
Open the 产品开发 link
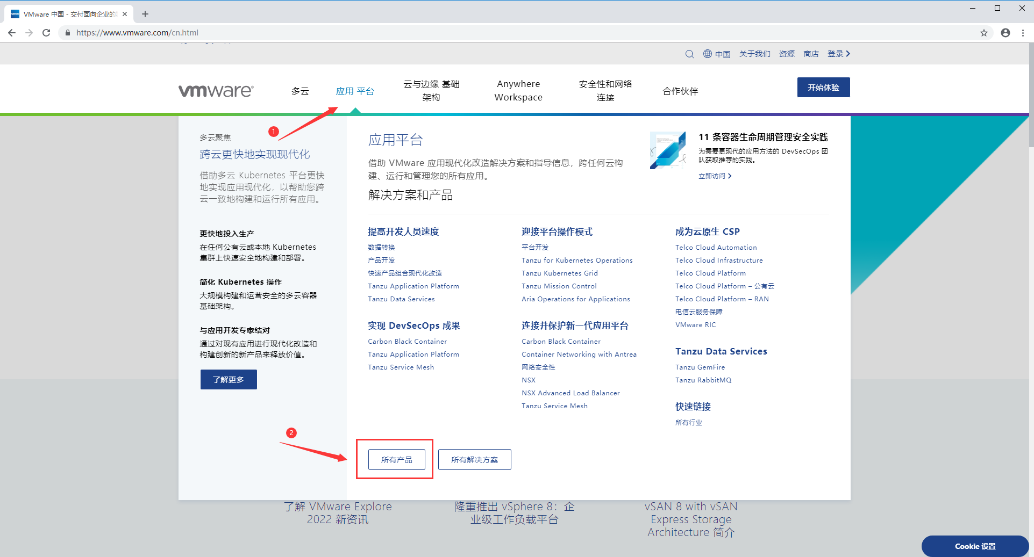[381, 261]
